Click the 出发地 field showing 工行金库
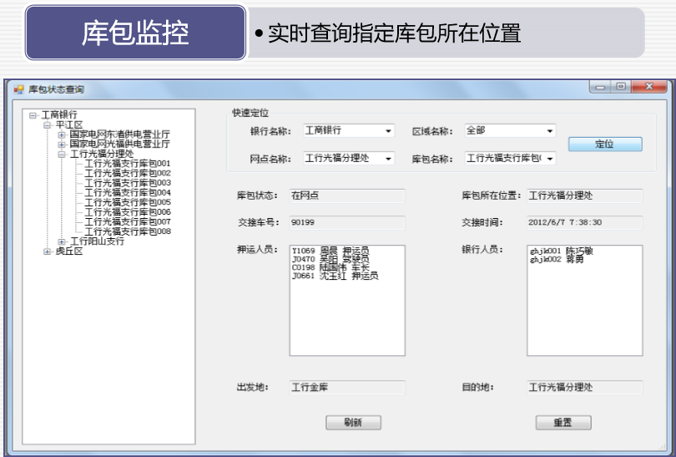 point(347,388)
